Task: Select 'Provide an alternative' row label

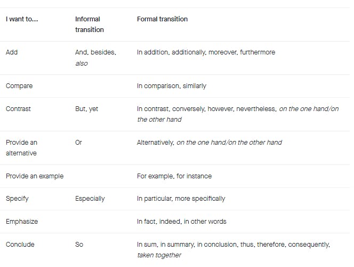Action: pyautogui.click(x=21, y=148)
